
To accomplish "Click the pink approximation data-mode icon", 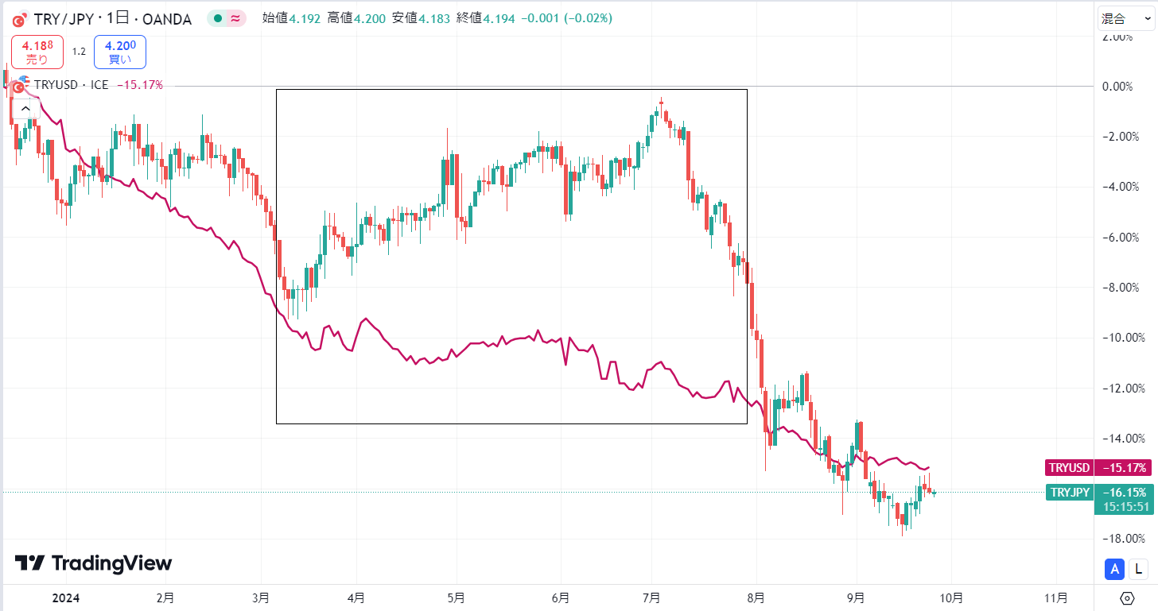I will [x=235, y=18].
